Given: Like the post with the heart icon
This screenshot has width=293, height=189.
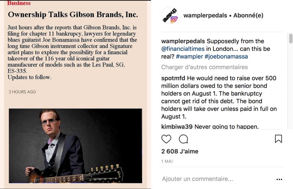Looking at the screenshot, I should (166, 139).
